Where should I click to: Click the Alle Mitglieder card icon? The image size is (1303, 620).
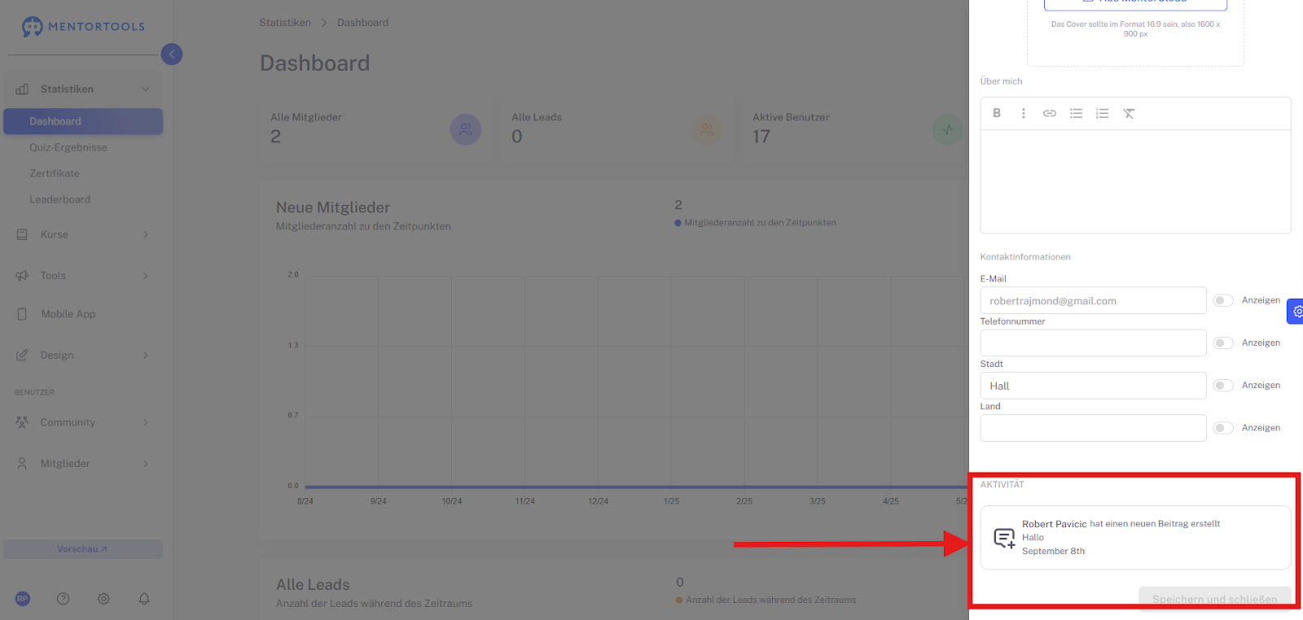[x=466, y=129]
